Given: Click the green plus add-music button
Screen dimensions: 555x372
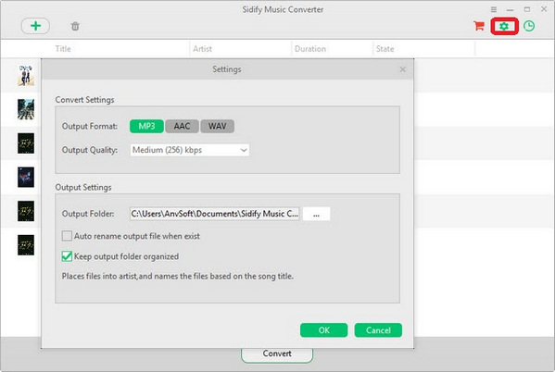Looking at the screenshot, I should tap(35, 26).
